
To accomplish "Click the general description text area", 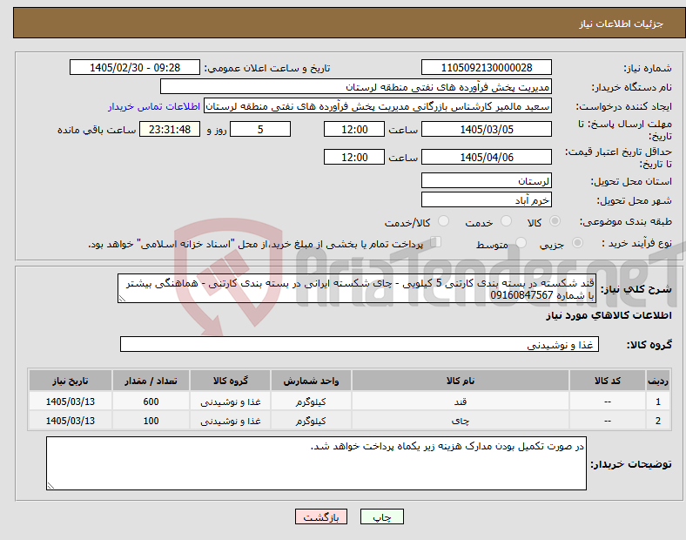I will (357, 289).
